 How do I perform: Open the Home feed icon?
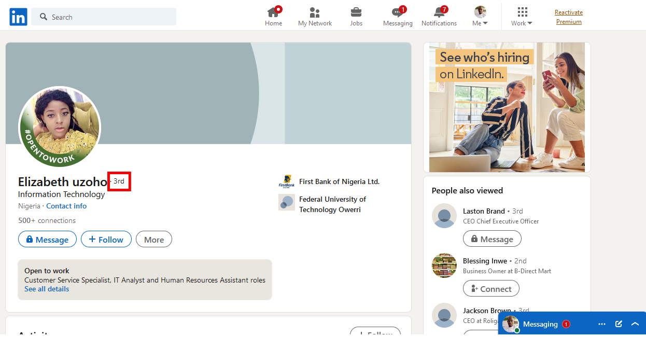click(x=273, y=12)
